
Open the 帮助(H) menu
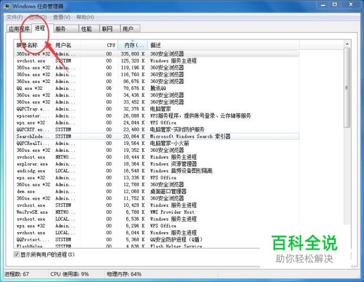pos(85,17)
